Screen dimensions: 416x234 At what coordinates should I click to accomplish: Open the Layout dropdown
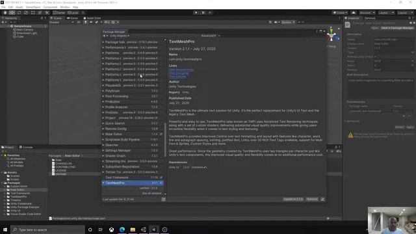[x=405, y=13]
